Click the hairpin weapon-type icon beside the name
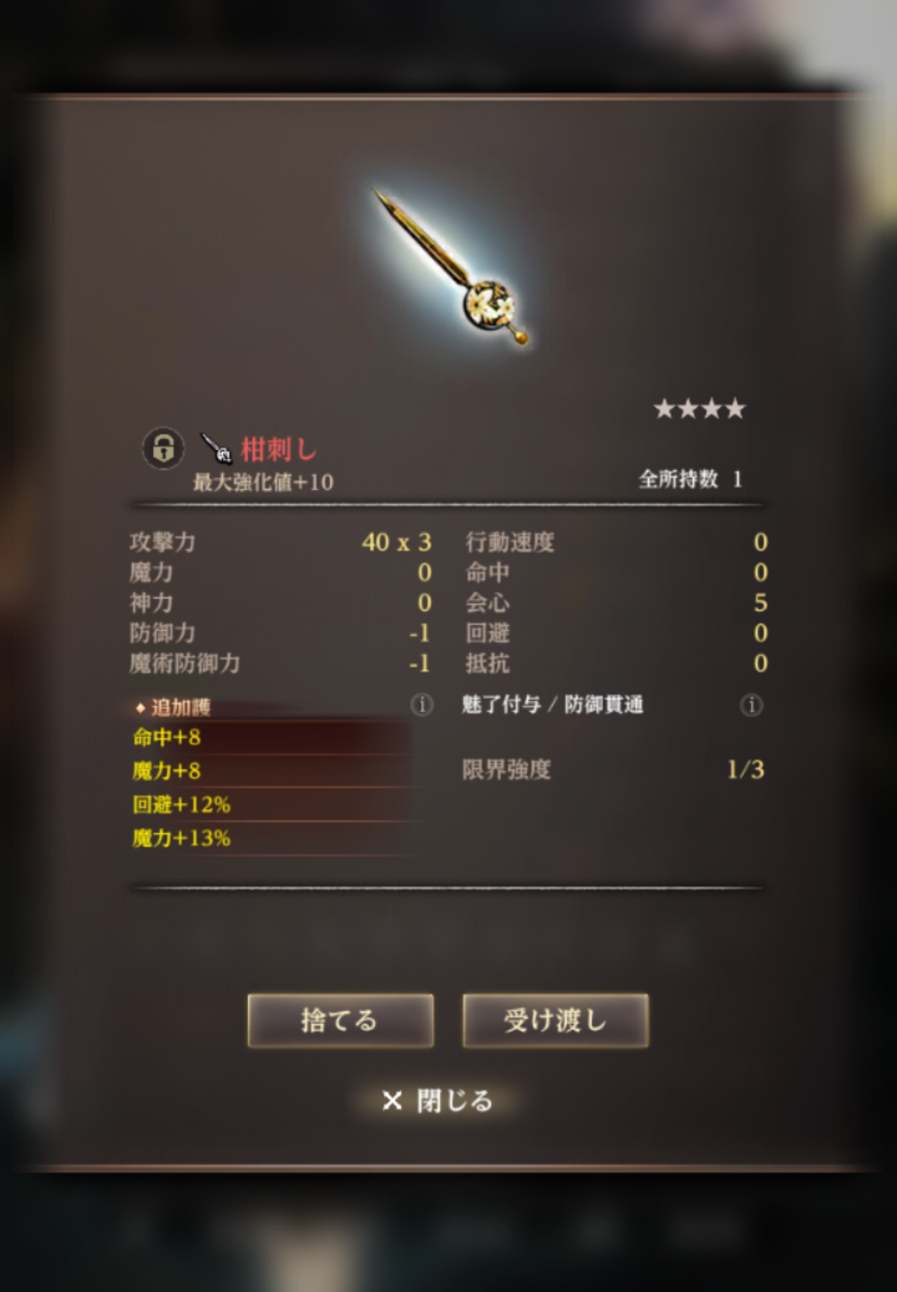897x1292 pixels. tap(217, 448)
